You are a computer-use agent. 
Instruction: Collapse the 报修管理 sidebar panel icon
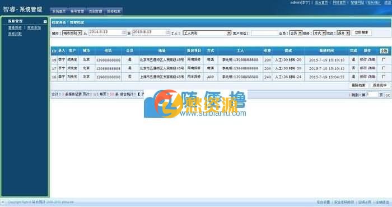pyautogui.click(x=45, y=22)
